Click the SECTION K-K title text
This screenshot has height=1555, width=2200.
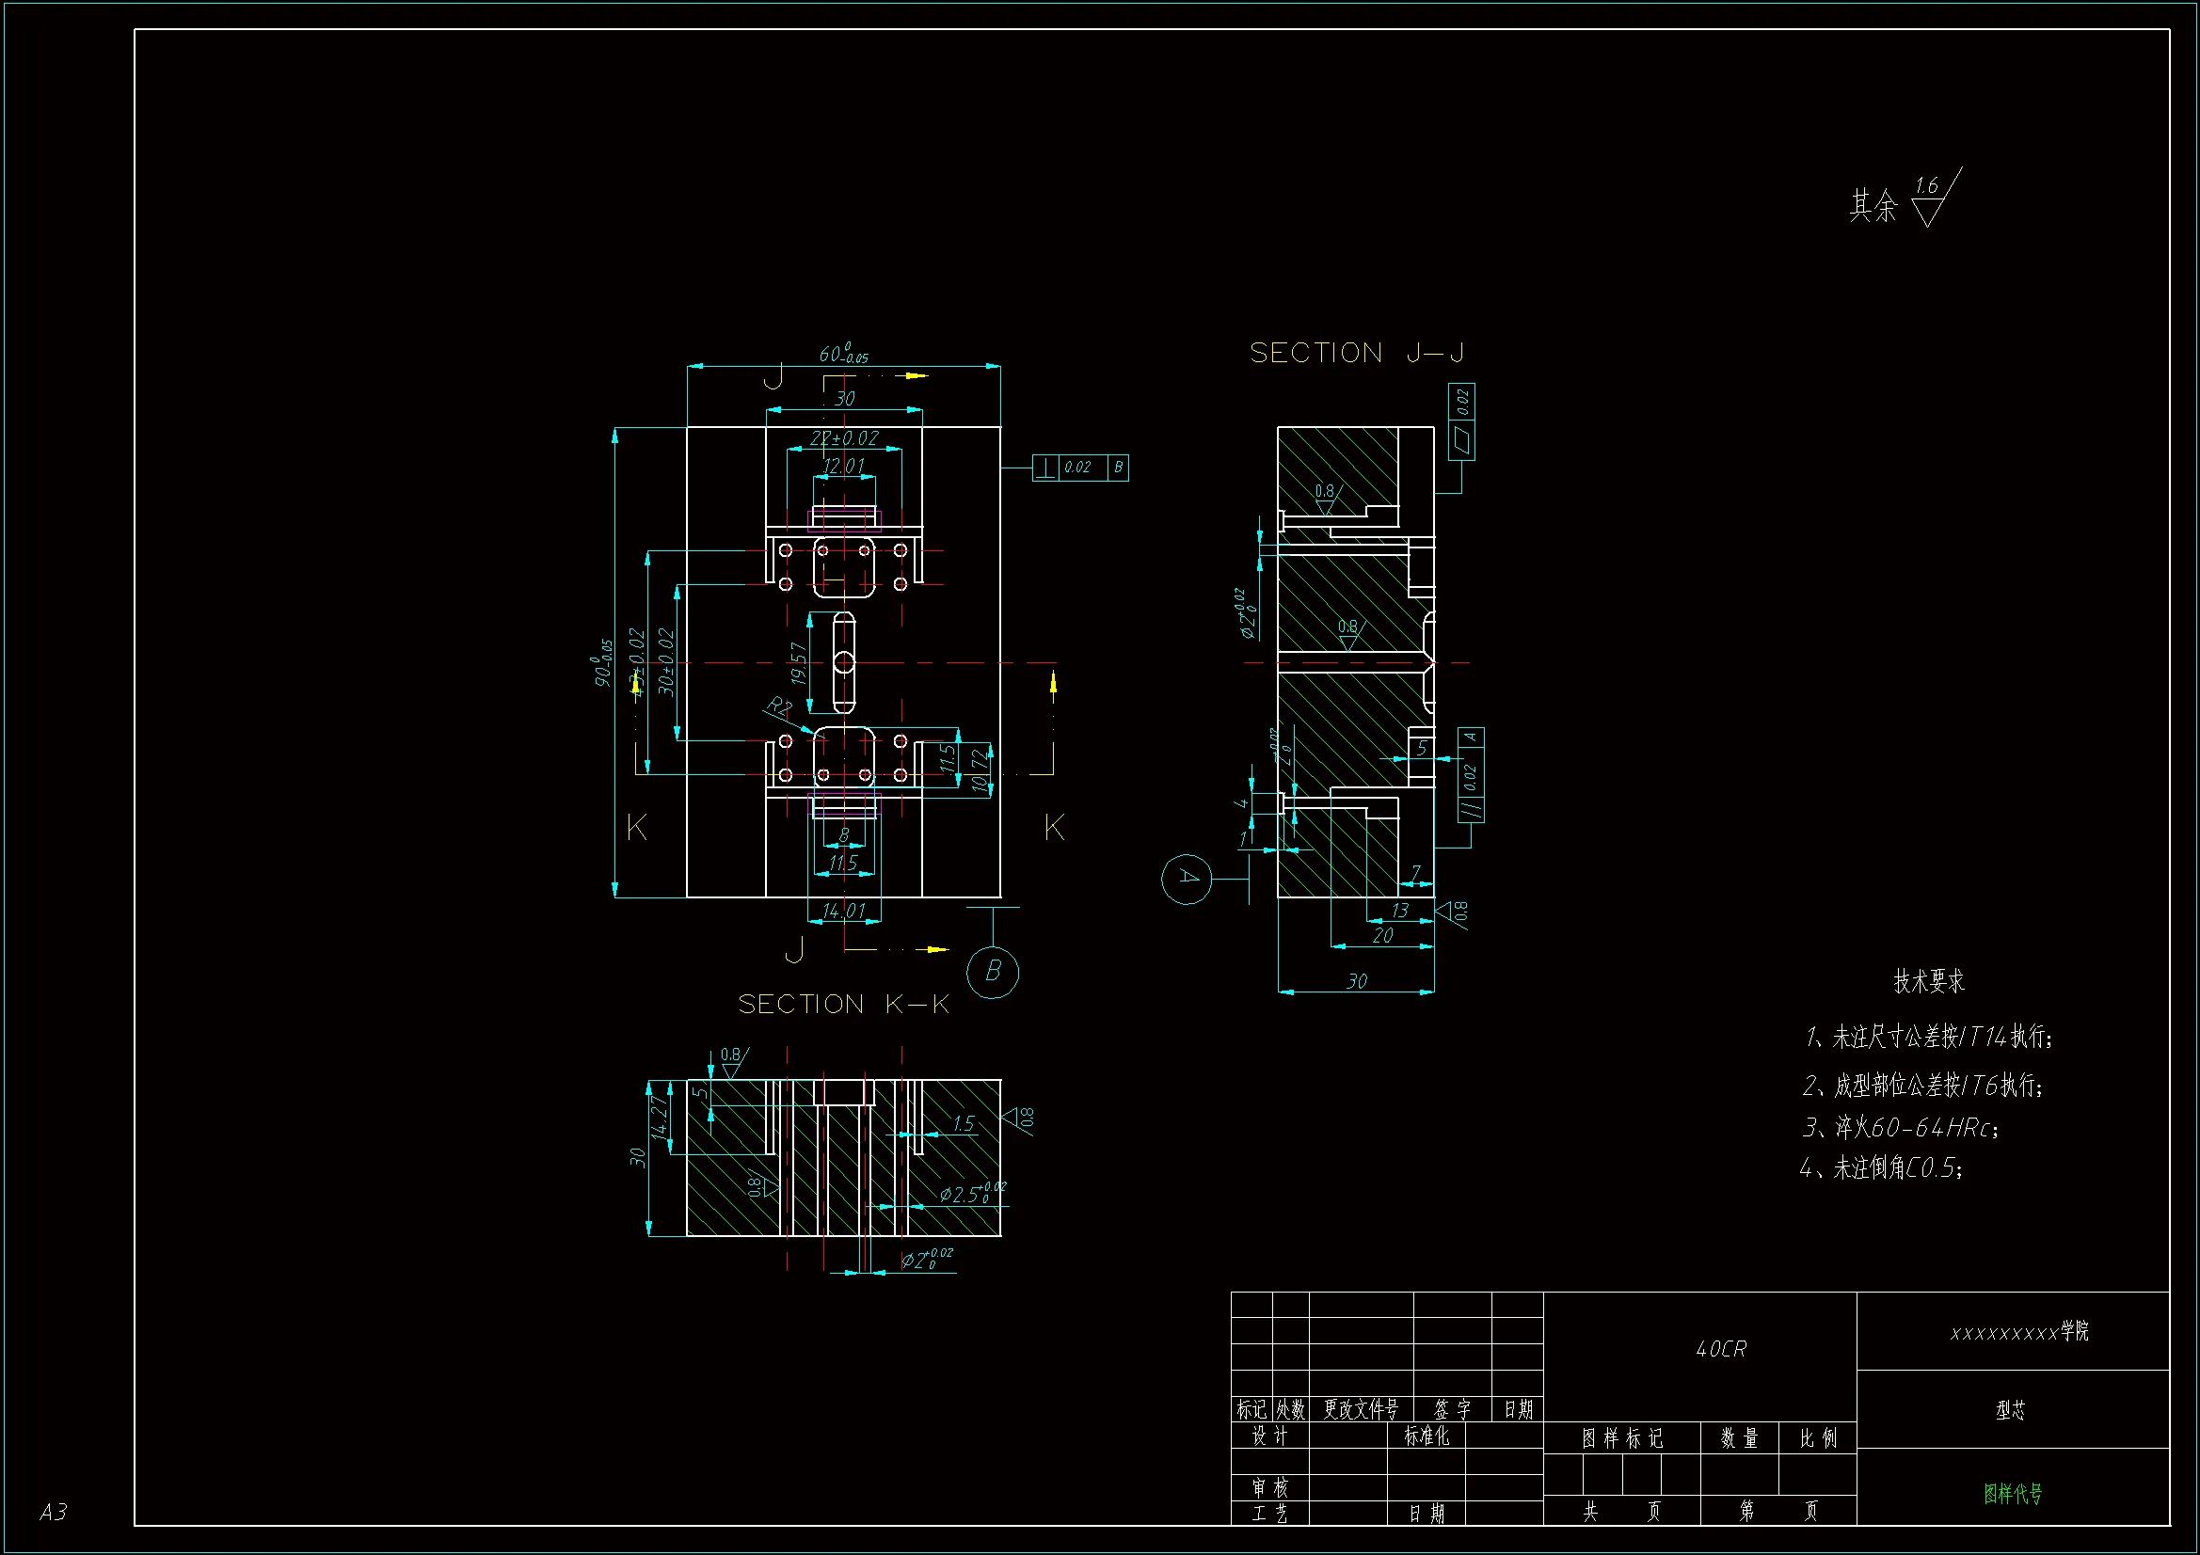[x=843, y=1004]
